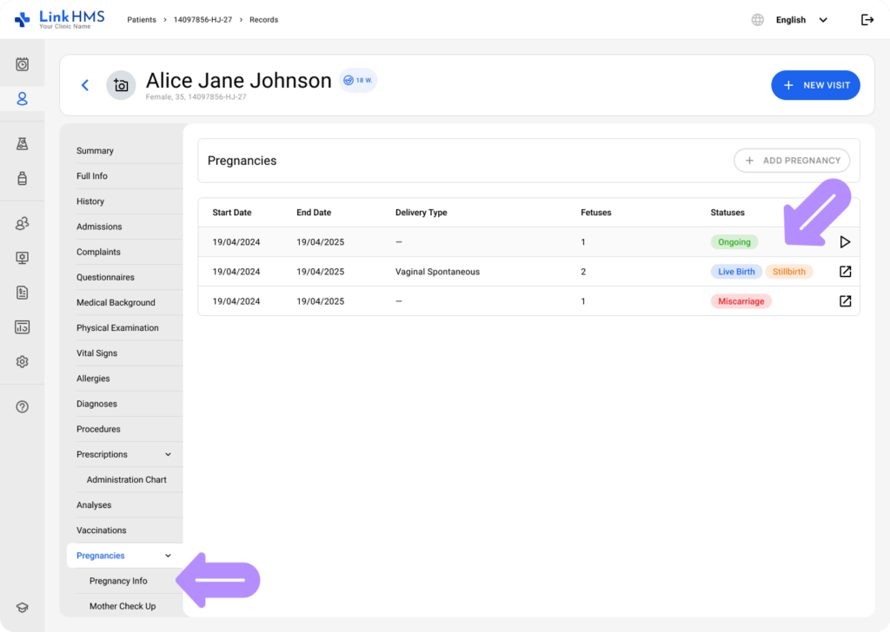Open the Miscarriage pregnancy record external link
Screen dimensions: 890x632
point(845,301)
